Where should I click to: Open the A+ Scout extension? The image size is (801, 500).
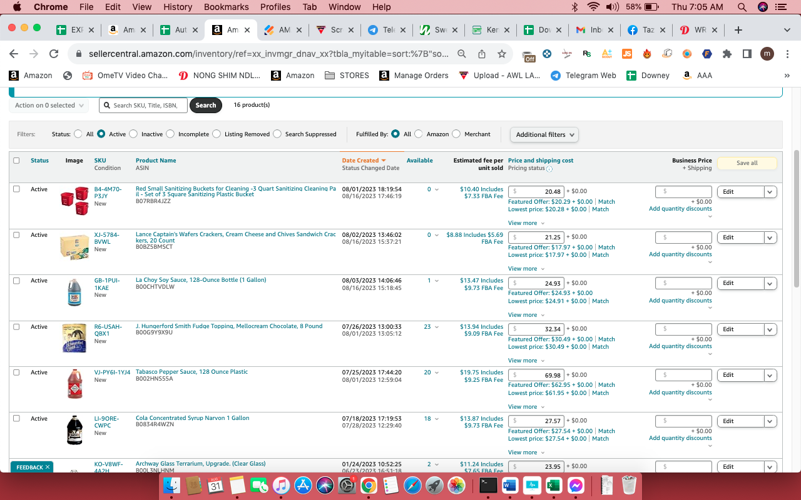pyautogui.click(x=606, y=54)
